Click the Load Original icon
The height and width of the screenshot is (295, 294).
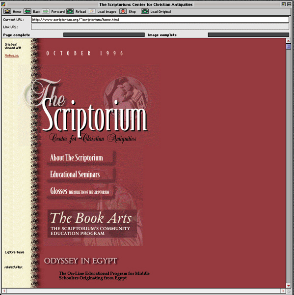pyautogui.click(x=145, y=11)
